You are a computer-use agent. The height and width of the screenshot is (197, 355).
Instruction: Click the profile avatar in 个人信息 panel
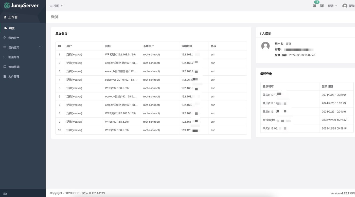click(x=265, y=46)
